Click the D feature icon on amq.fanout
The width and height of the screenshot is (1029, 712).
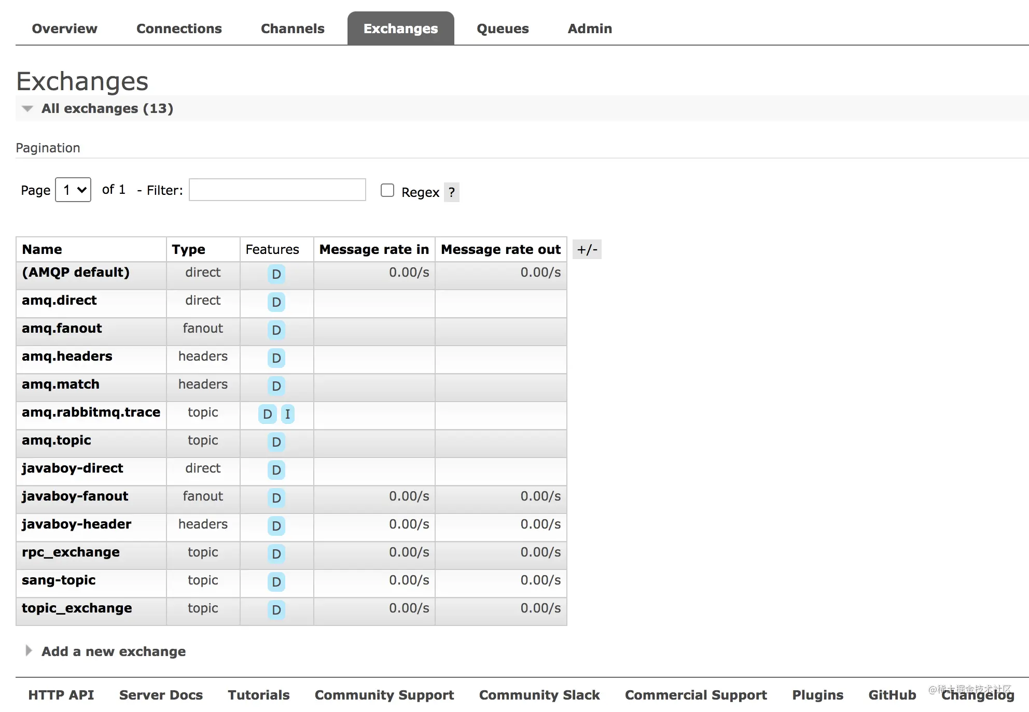point(276,329)
